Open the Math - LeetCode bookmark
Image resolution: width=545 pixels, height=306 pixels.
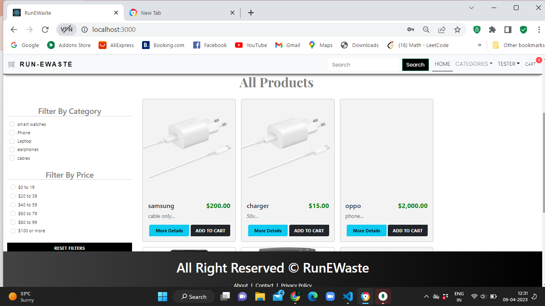coord(418,45)
